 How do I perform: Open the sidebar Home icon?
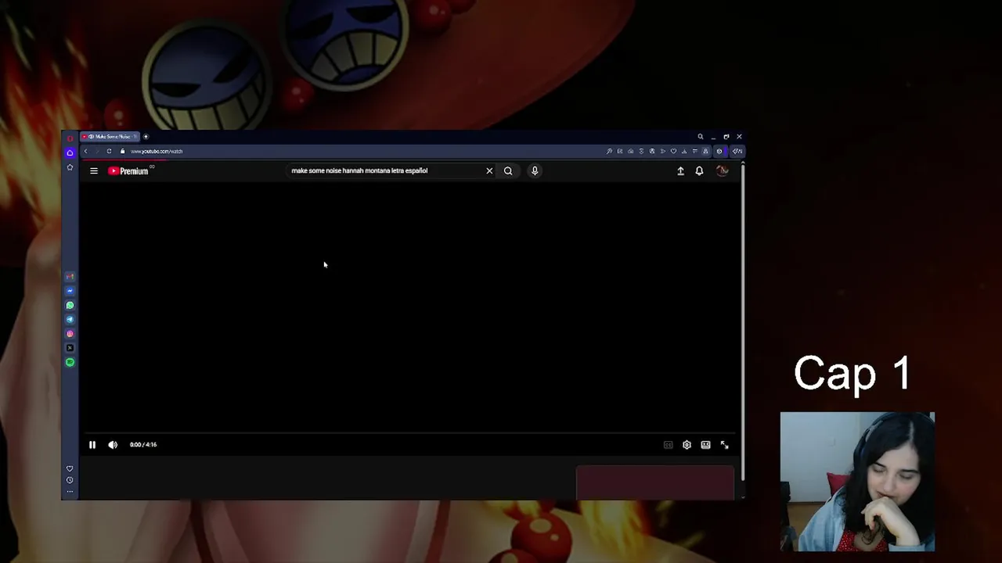pos(70,153)
